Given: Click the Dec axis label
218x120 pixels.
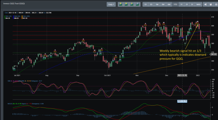Looking at the screenshot, I should [167, 75].
